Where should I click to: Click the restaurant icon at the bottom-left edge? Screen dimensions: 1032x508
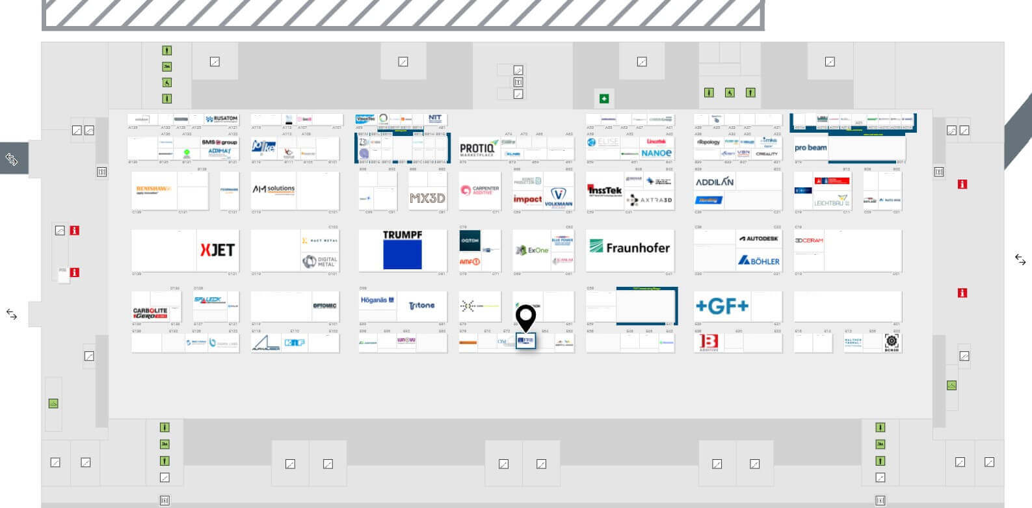tap(165, 500)
